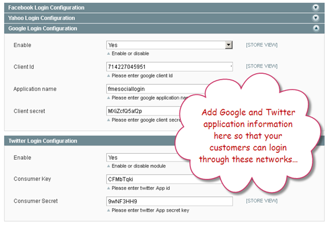
Task: Click the Client secret label
Action: point(29,111)
